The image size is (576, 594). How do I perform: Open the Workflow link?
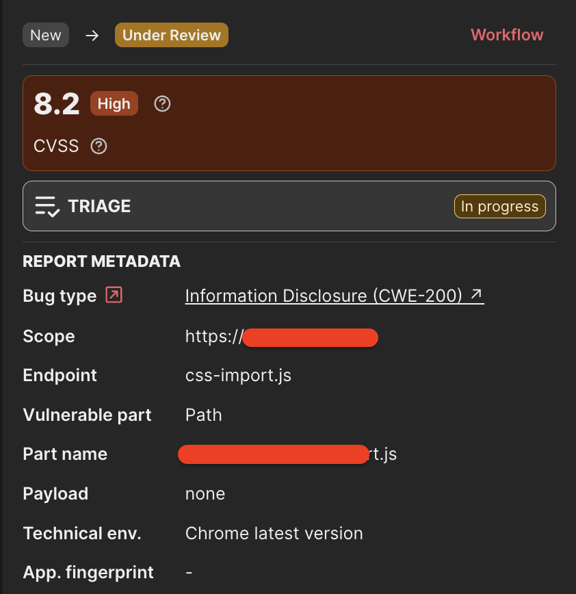pyautogui.click(x=507, y=35)
